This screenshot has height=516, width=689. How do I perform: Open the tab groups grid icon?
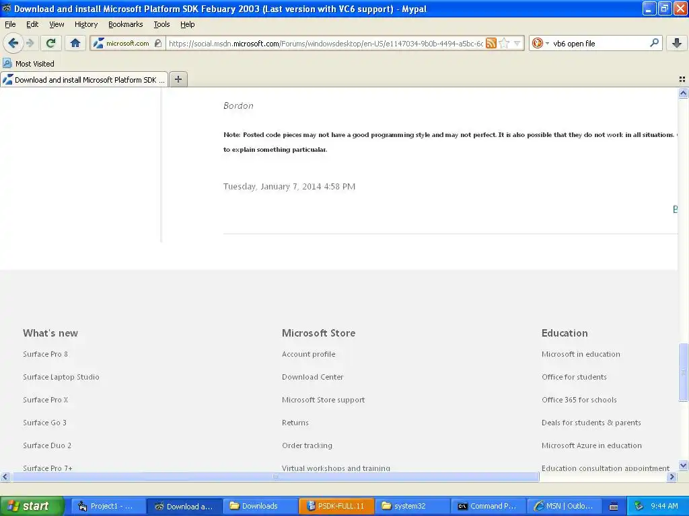tap(682, 79)
